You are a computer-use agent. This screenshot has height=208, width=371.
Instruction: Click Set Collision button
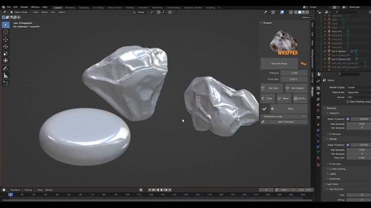(296, 88)
